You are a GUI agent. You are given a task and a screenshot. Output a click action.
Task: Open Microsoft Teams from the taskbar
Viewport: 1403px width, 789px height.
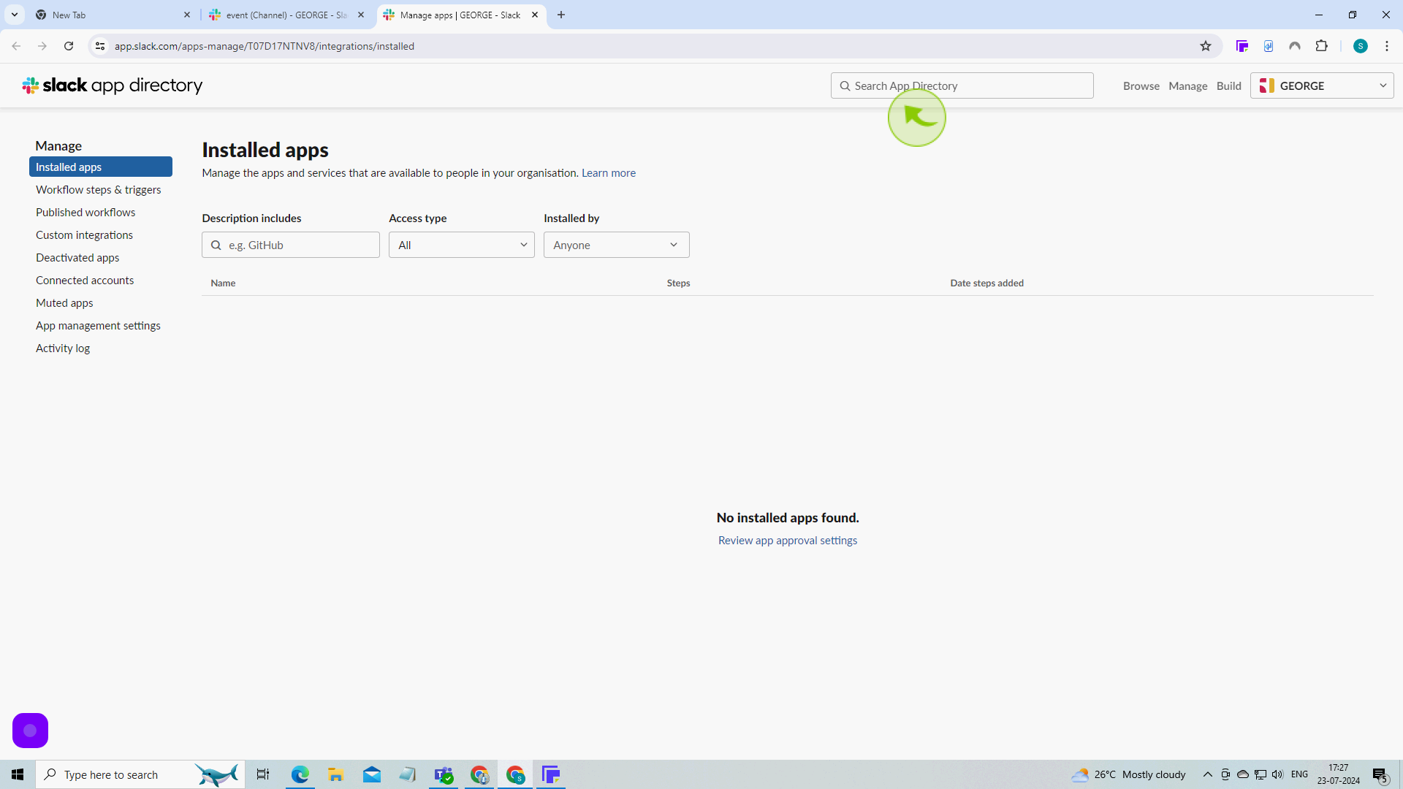pyautogui.click(x=444, y=774)
